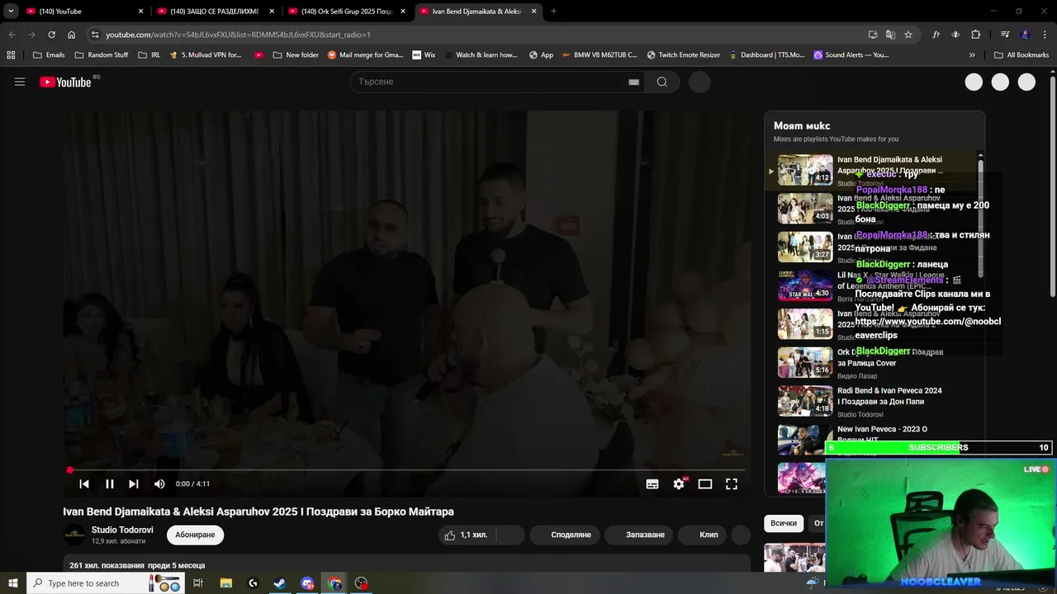Go to the YouTube home logo

pos(65,82)
